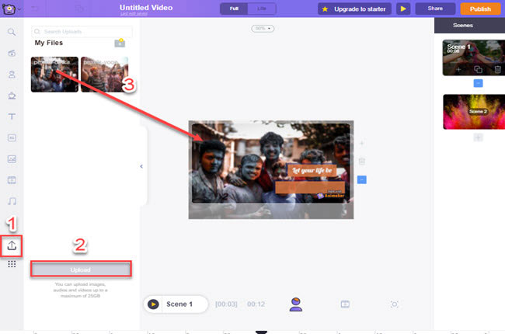This screenshot has height=334, width=505.
Task: Select the Text tool in the sidebar
Action: (x=12, y=117)
